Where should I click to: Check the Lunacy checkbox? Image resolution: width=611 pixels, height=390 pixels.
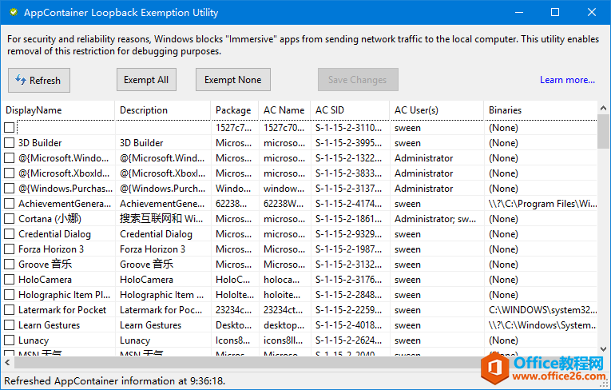pos(10,340)
